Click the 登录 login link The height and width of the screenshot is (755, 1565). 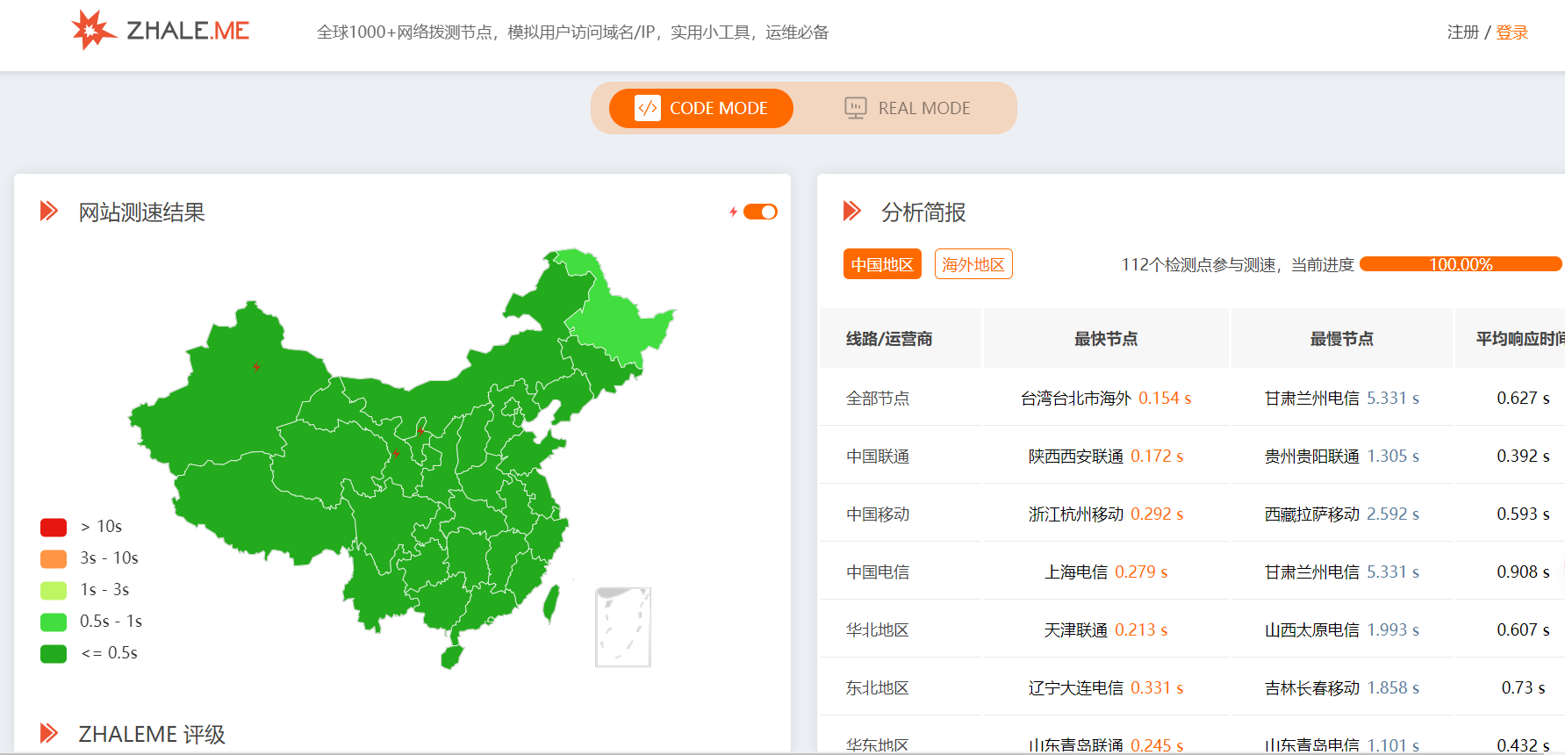1511,32
